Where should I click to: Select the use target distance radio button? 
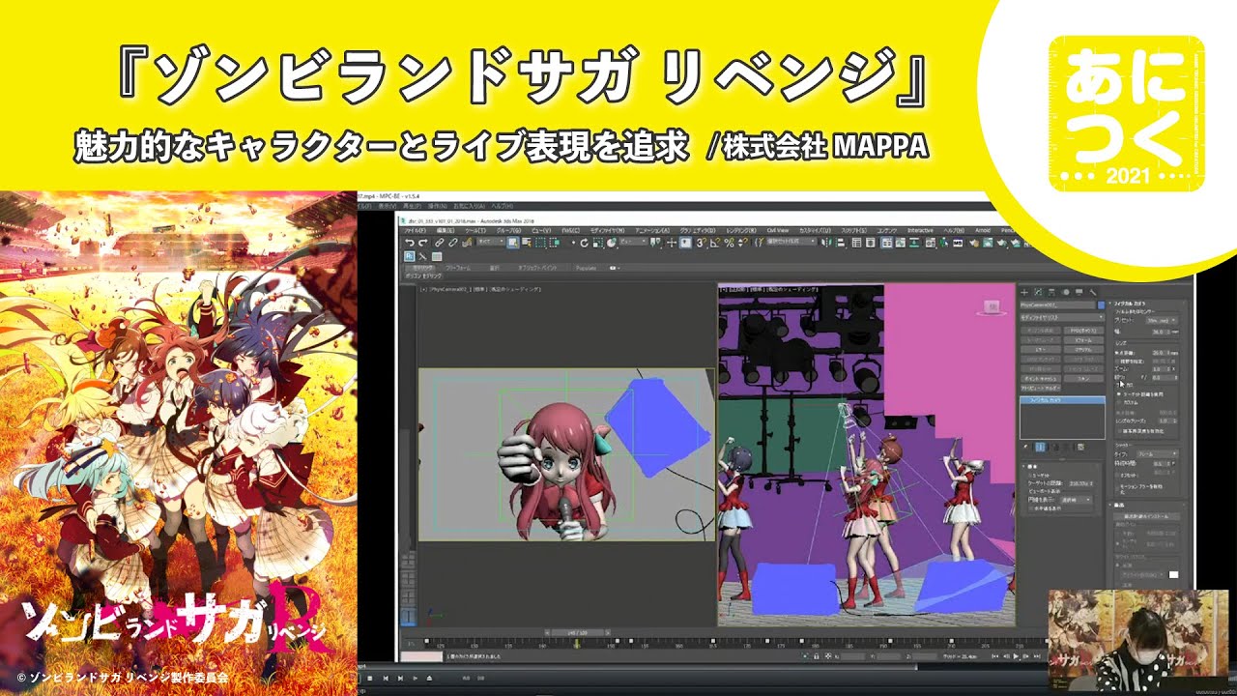coord(1119,394)
